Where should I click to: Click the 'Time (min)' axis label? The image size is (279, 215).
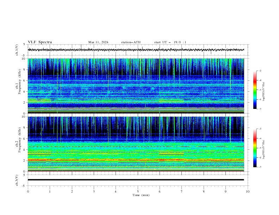pos(141,195)
